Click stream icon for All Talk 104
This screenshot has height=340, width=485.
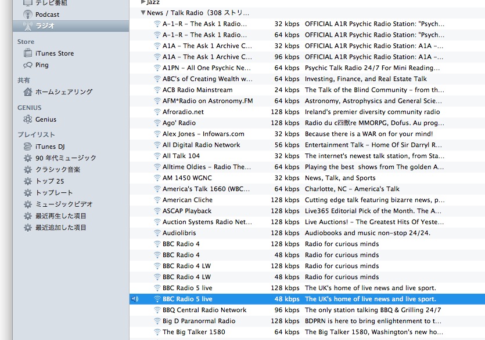[157, 156]
